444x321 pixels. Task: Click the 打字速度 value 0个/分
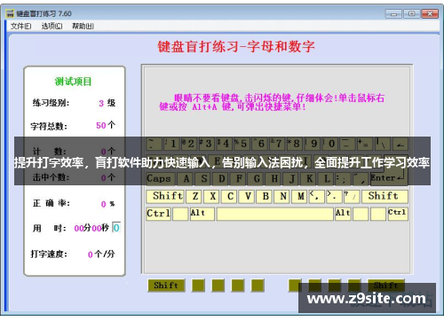click(101, 254)
